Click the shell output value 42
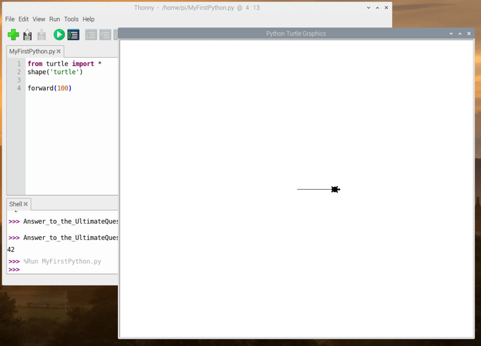The image size is (481, 346). 11,249
